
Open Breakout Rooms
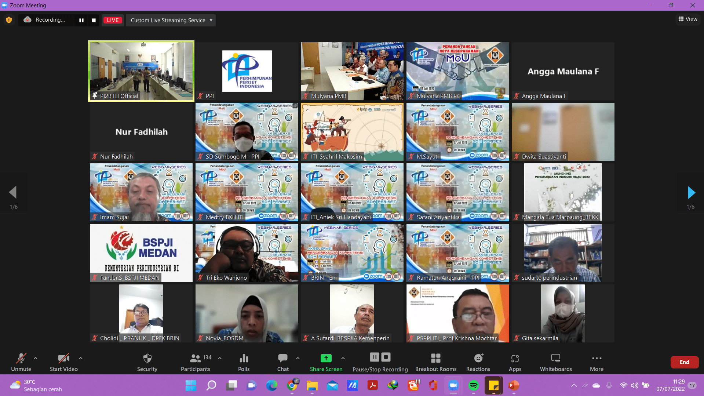435,362
